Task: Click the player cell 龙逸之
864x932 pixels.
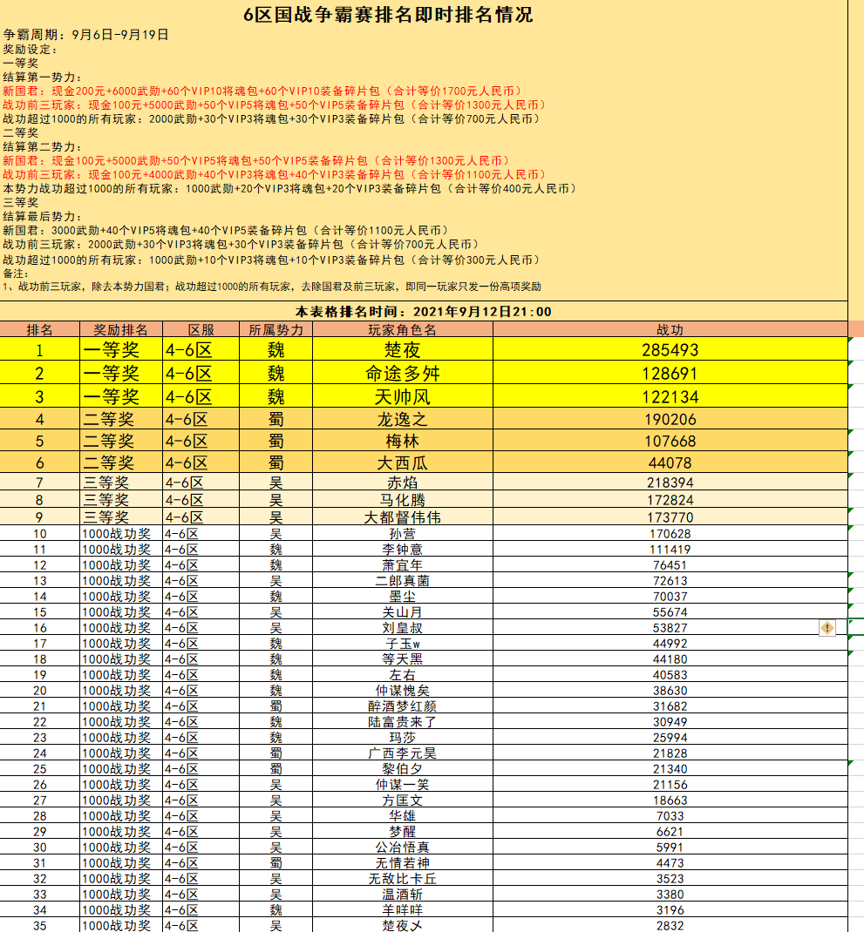Action: [x=403, y=419]
